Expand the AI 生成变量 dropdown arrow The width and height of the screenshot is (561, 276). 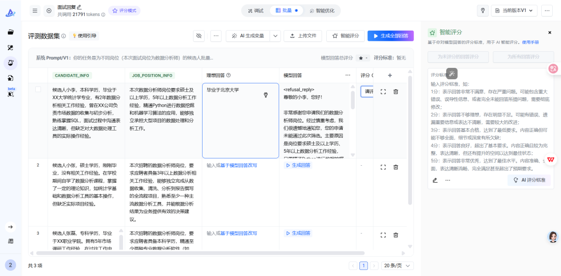[275, 36]
